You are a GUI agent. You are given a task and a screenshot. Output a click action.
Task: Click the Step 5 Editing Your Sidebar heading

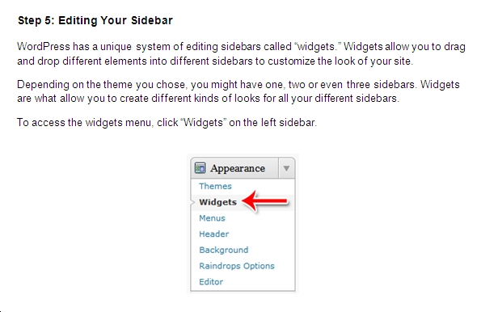click(95, 20)
